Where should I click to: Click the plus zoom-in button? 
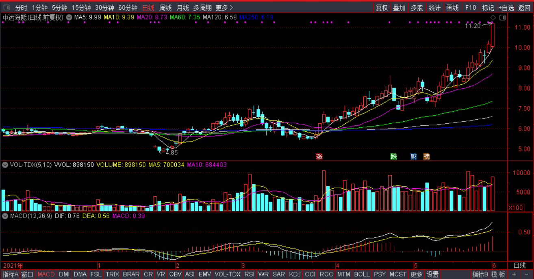tap(514, 275)
